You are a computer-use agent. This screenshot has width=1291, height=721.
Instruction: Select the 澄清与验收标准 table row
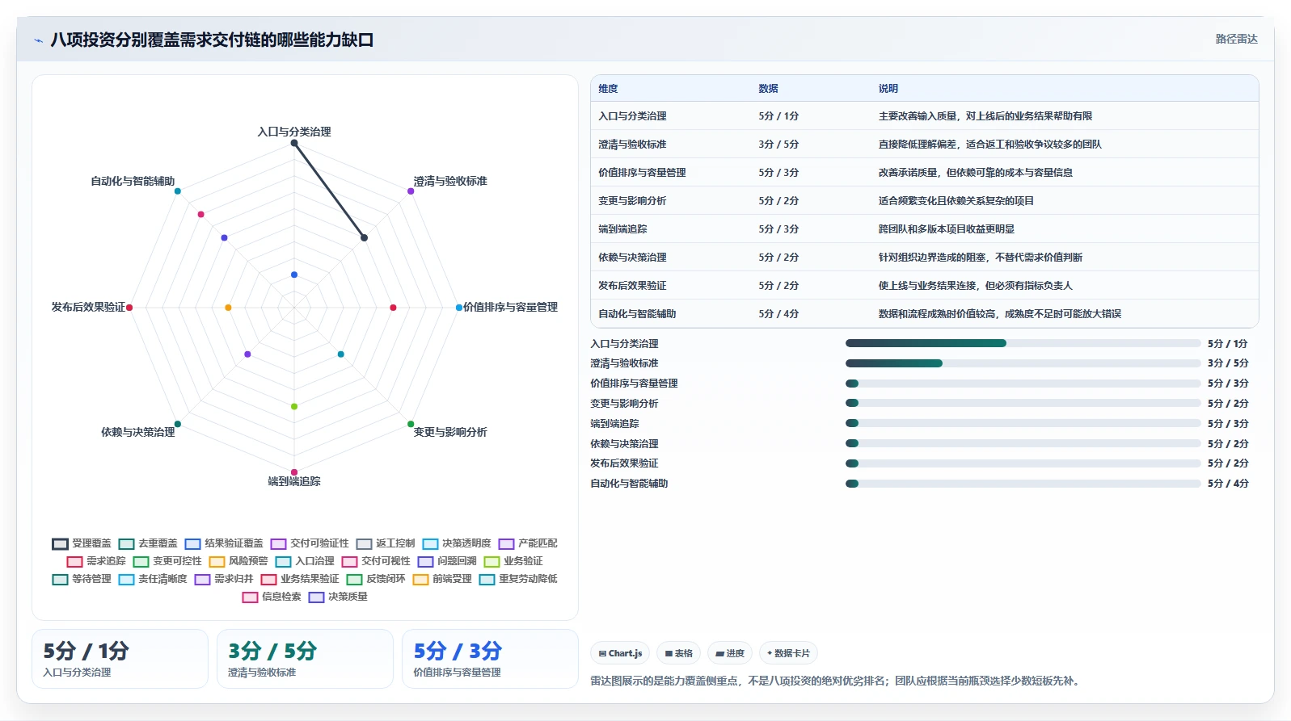(x=924, y=145)
